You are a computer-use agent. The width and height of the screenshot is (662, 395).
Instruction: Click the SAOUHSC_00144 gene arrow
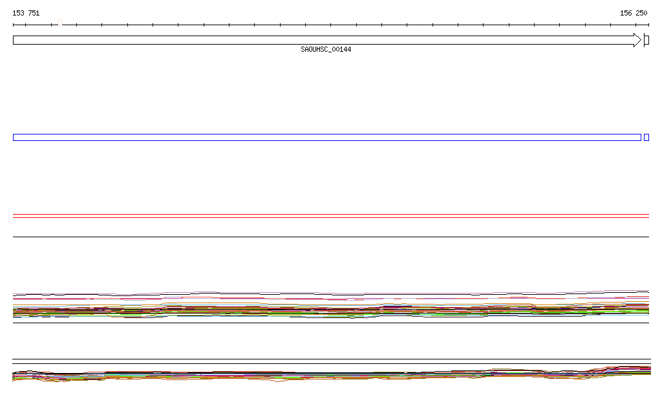click(327, 40)
